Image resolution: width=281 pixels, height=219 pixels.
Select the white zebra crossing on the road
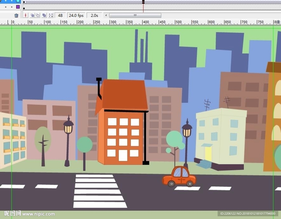click(100, 191)
